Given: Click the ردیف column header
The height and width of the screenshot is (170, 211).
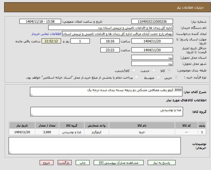Looking at the screenshot, I should [202, 125].
